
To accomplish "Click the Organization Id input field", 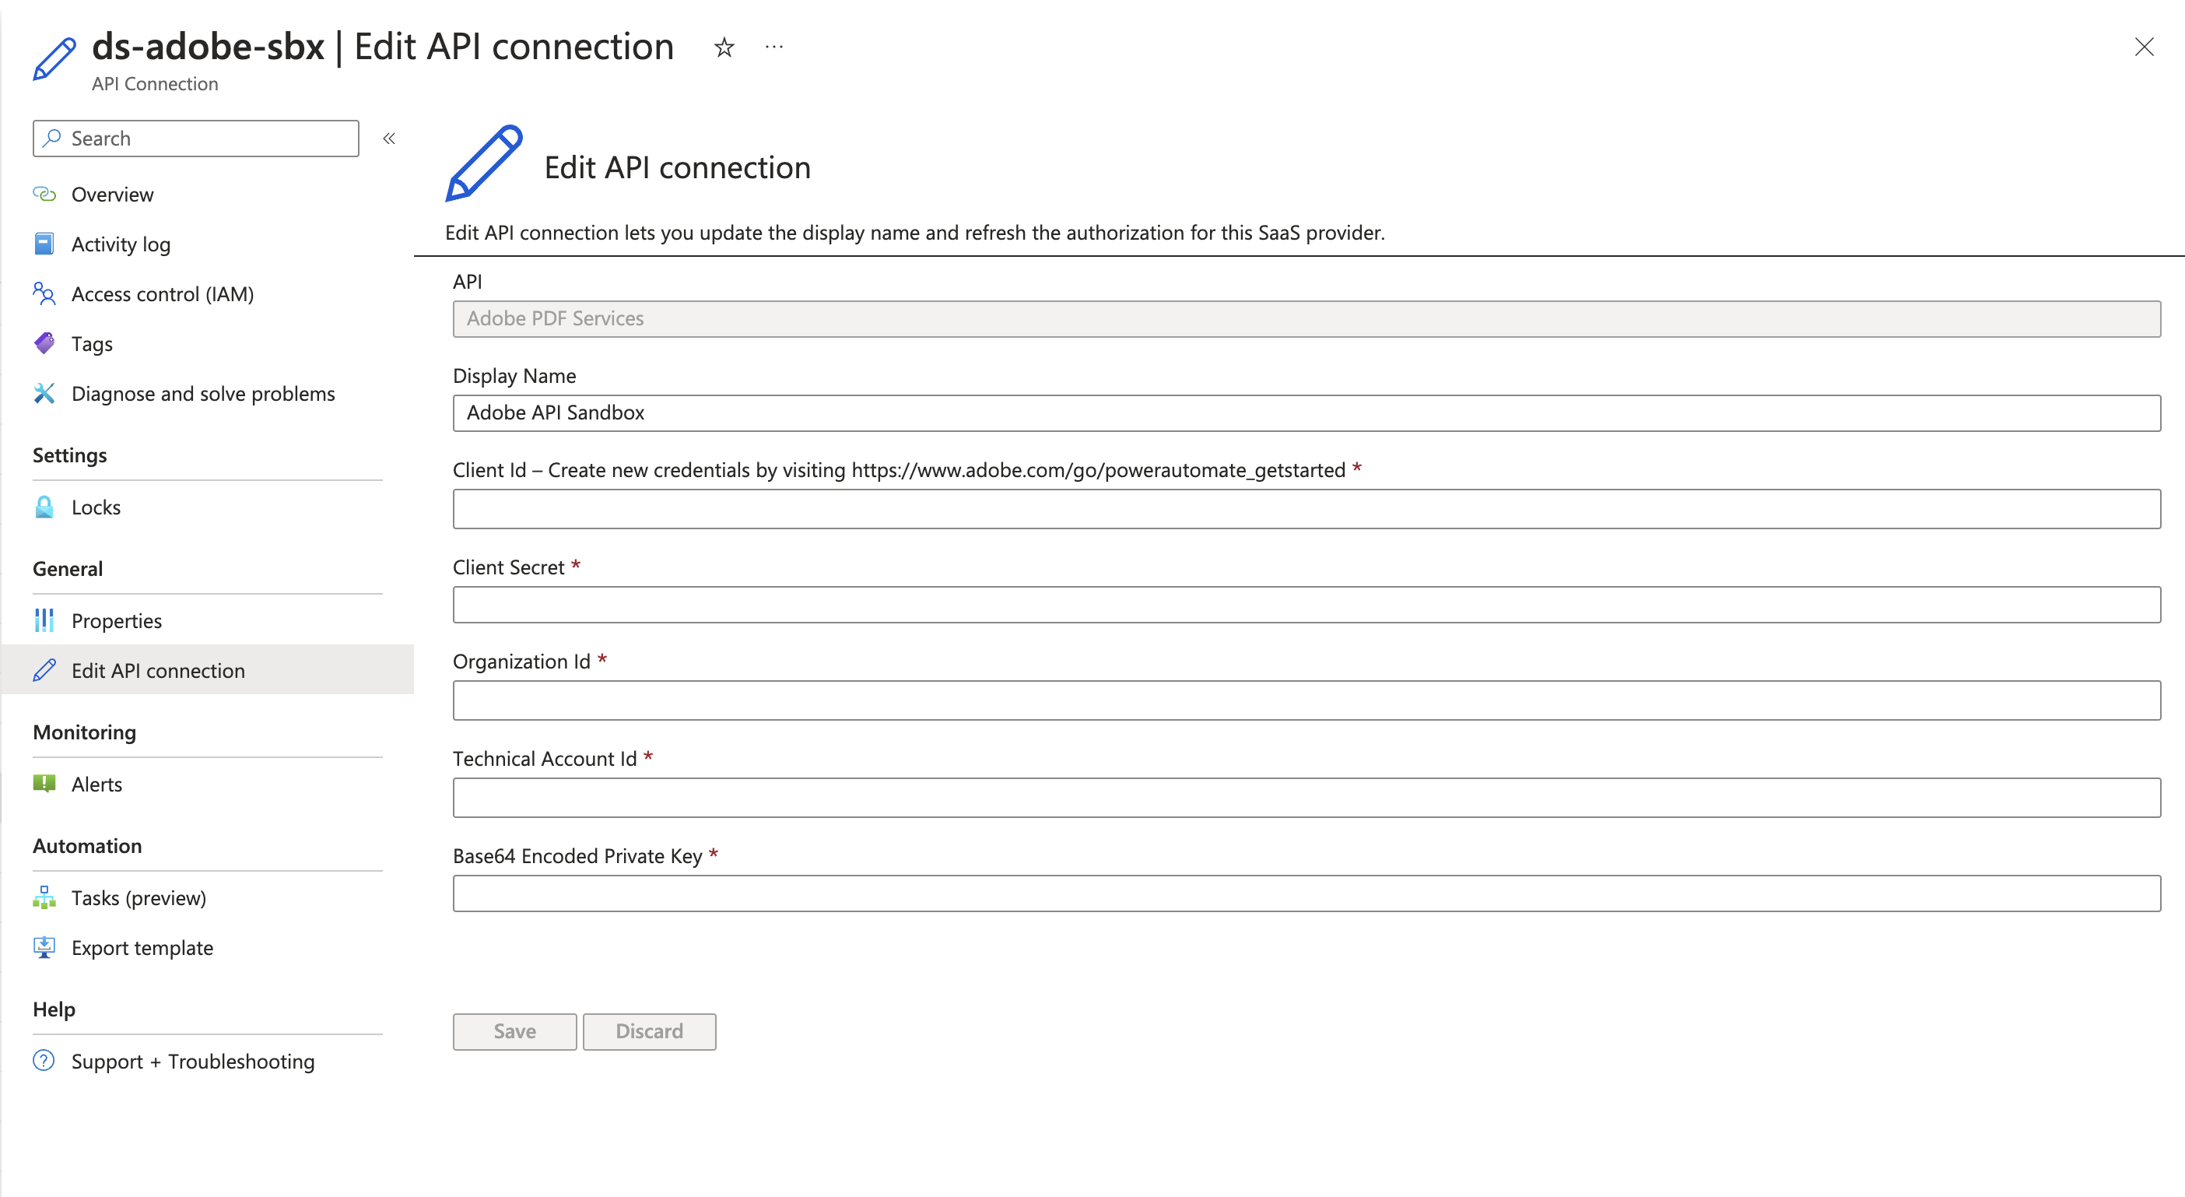I will (x=1306, y=700).
